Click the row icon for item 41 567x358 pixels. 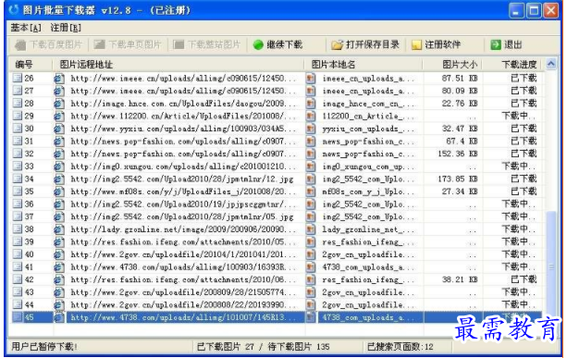point(17,266)
